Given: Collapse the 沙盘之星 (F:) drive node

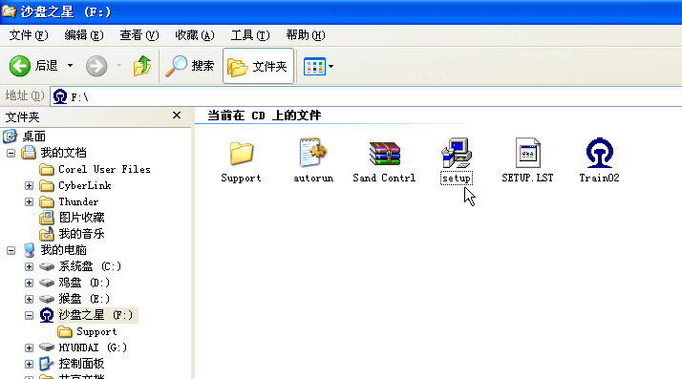Looking at the screenshot, I should [30, 316].
